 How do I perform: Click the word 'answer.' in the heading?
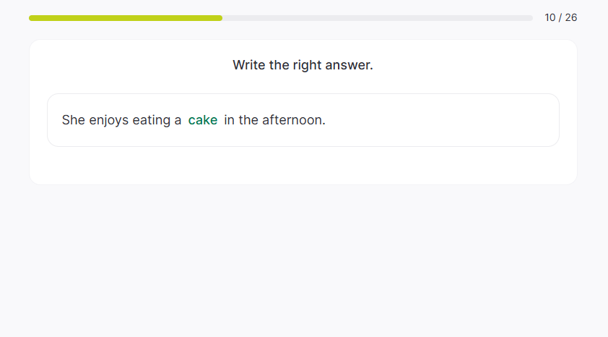[x=351, y=65]
